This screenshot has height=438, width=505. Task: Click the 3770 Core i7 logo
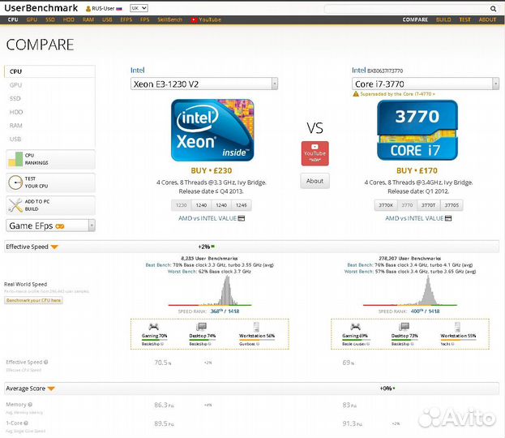[x=417, y=130]
